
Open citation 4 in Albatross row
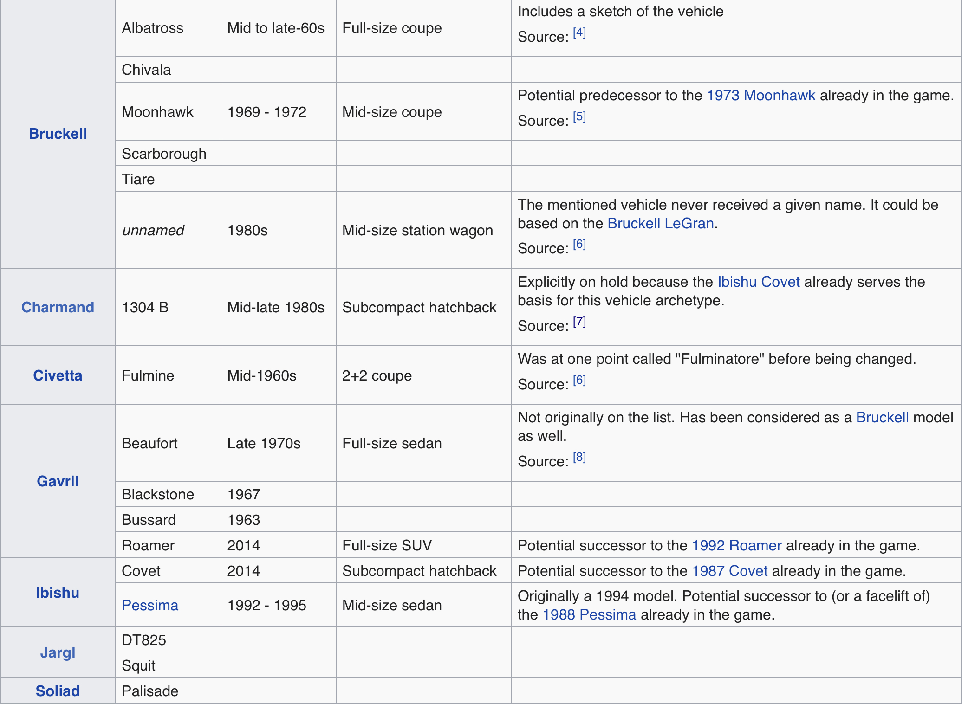[579, 33]
